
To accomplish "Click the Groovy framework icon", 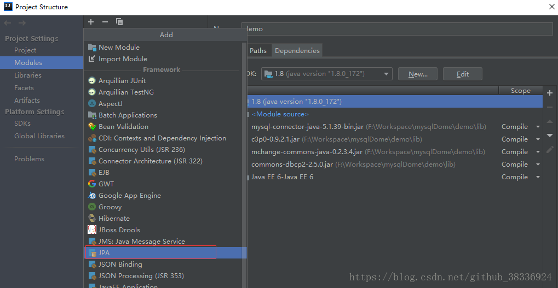I will coord(92,207).
